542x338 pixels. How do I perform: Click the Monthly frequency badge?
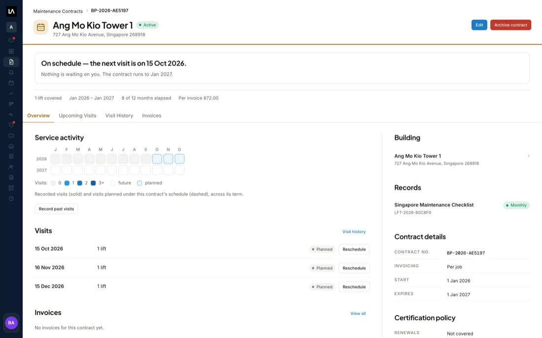(516, 205)
